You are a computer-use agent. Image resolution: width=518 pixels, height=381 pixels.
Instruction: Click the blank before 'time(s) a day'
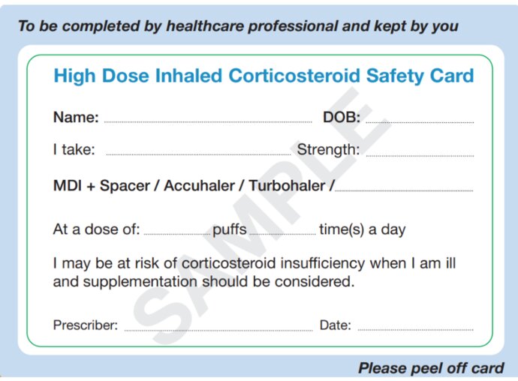283,232
